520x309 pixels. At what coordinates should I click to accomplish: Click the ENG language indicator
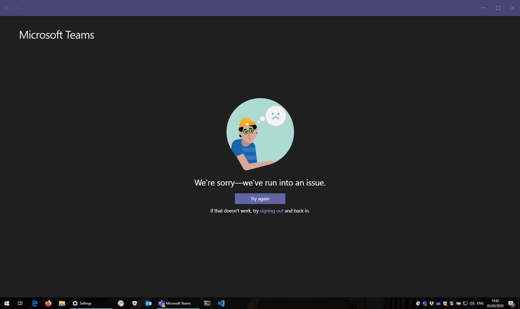click(x=480, y=303)
